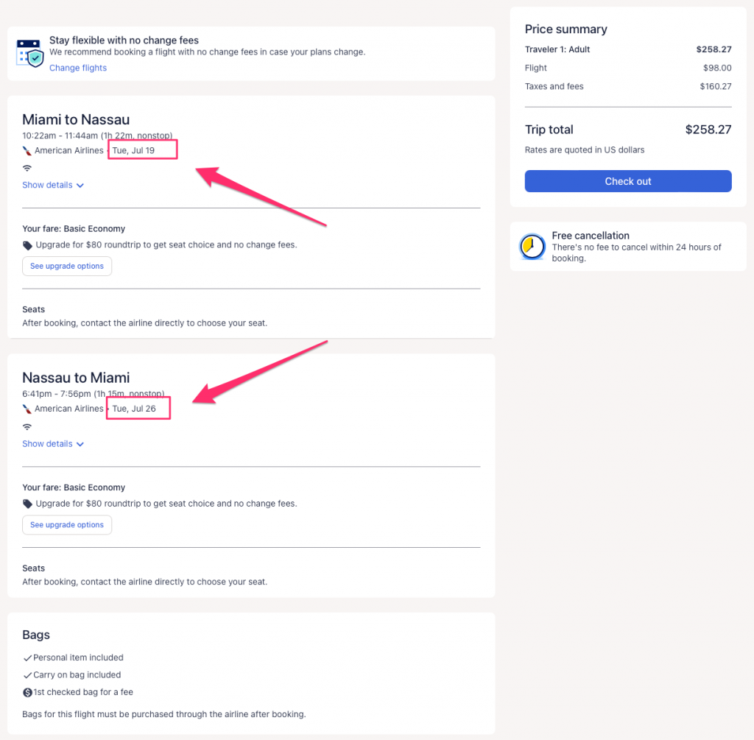Expand Show details for Miami to Nassau
Viewport: 754px width, 740px height.
[x=53, y=186]
